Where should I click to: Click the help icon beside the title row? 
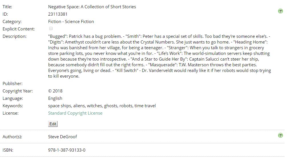[x=280, y=11]
